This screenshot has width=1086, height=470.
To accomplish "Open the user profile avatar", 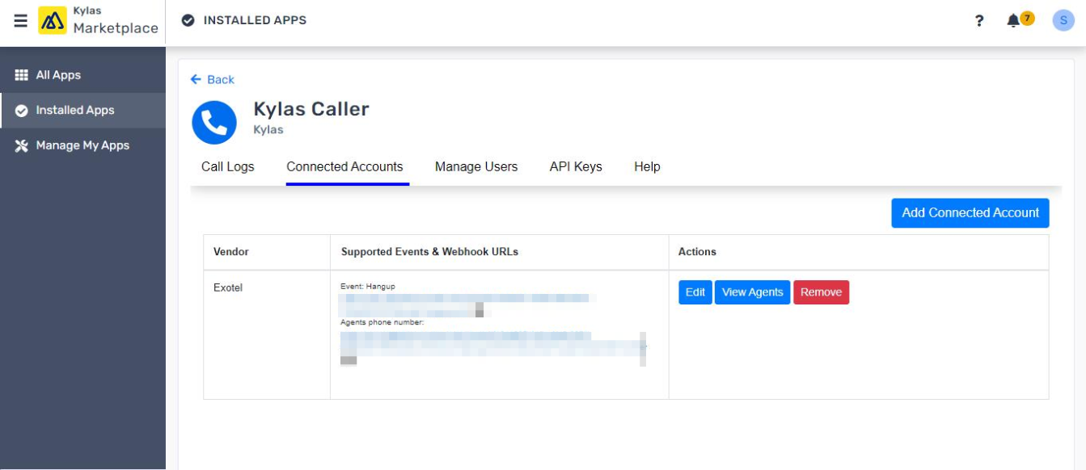I will (1063, 20).
